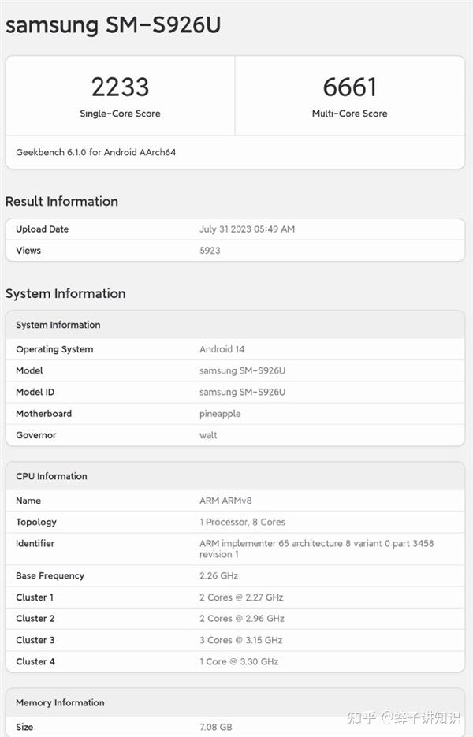The width and height of the screenshot is (473, 737).
Task: Click the Cluster 4 value 1 Core @ 3.30 GHz
Action: (239, 661)
